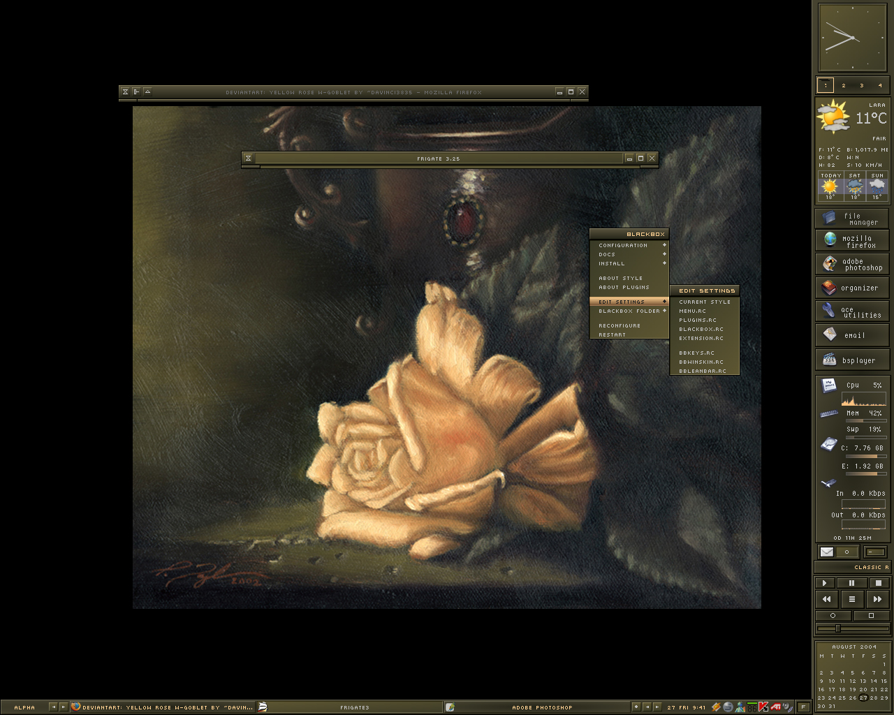The height and width of the screenshot is (715, 894).
Task: Select the SUN forecast thumbnail
Action: [877, 186]
